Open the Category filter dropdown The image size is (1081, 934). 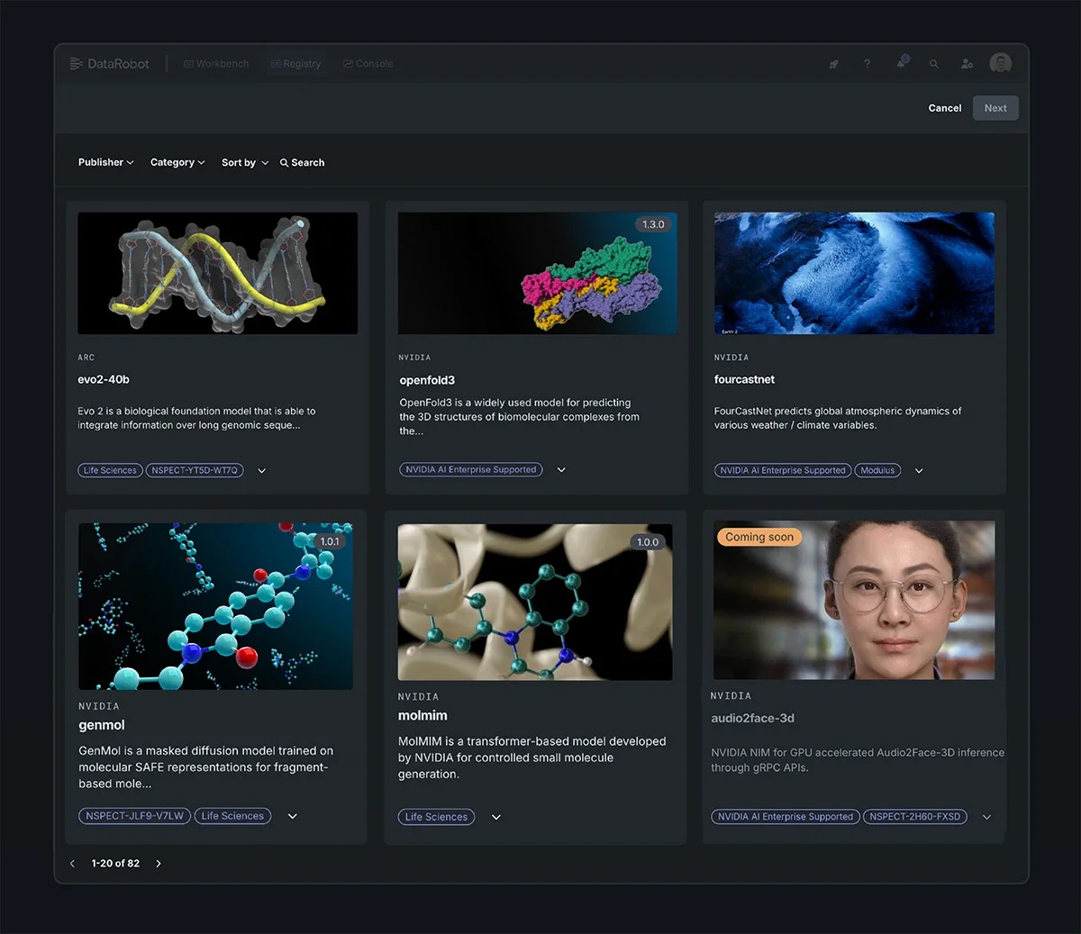(x=177, y=162)
